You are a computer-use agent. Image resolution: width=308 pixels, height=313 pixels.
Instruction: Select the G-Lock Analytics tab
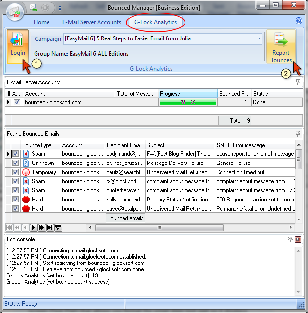pos(155,22)
